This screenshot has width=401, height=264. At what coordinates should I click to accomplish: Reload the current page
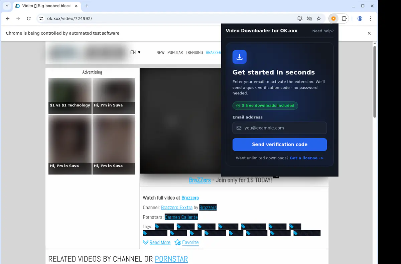point(29,19)
